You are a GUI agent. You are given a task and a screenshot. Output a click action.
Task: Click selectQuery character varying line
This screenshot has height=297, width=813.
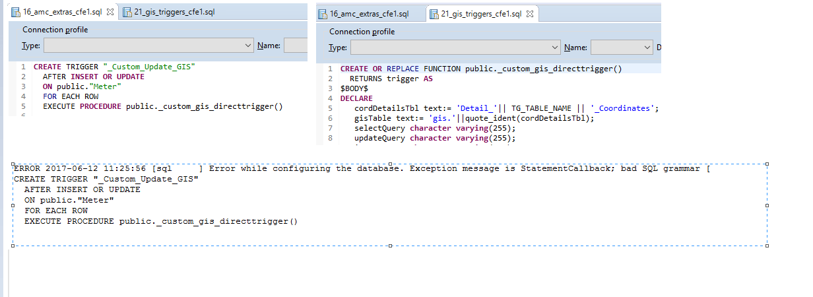[435, 128]
